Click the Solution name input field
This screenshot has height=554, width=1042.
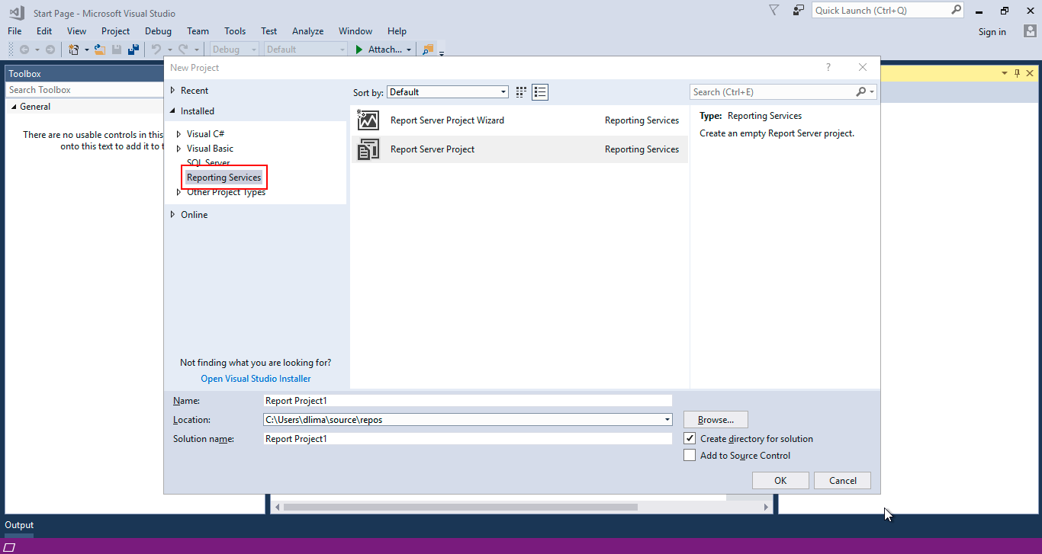(468, 439)
